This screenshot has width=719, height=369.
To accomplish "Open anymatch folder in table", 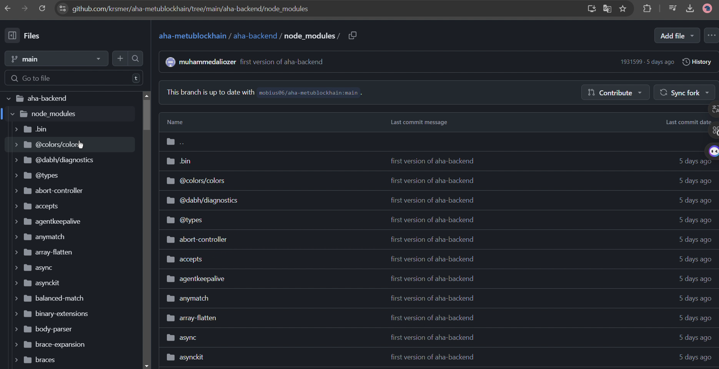I will click(x=194, y=298).
